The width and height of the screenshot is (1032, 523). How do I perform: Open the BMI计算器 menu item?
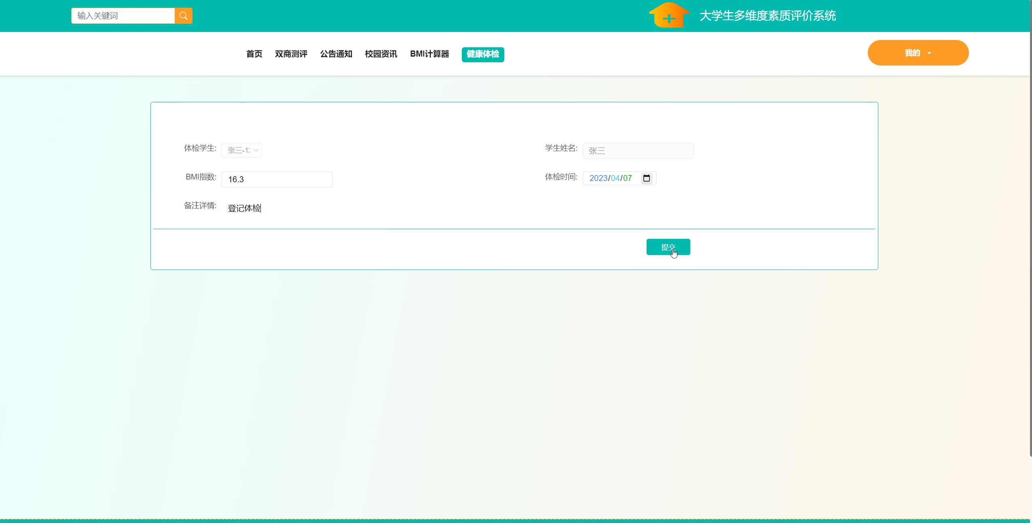point(429,54)
